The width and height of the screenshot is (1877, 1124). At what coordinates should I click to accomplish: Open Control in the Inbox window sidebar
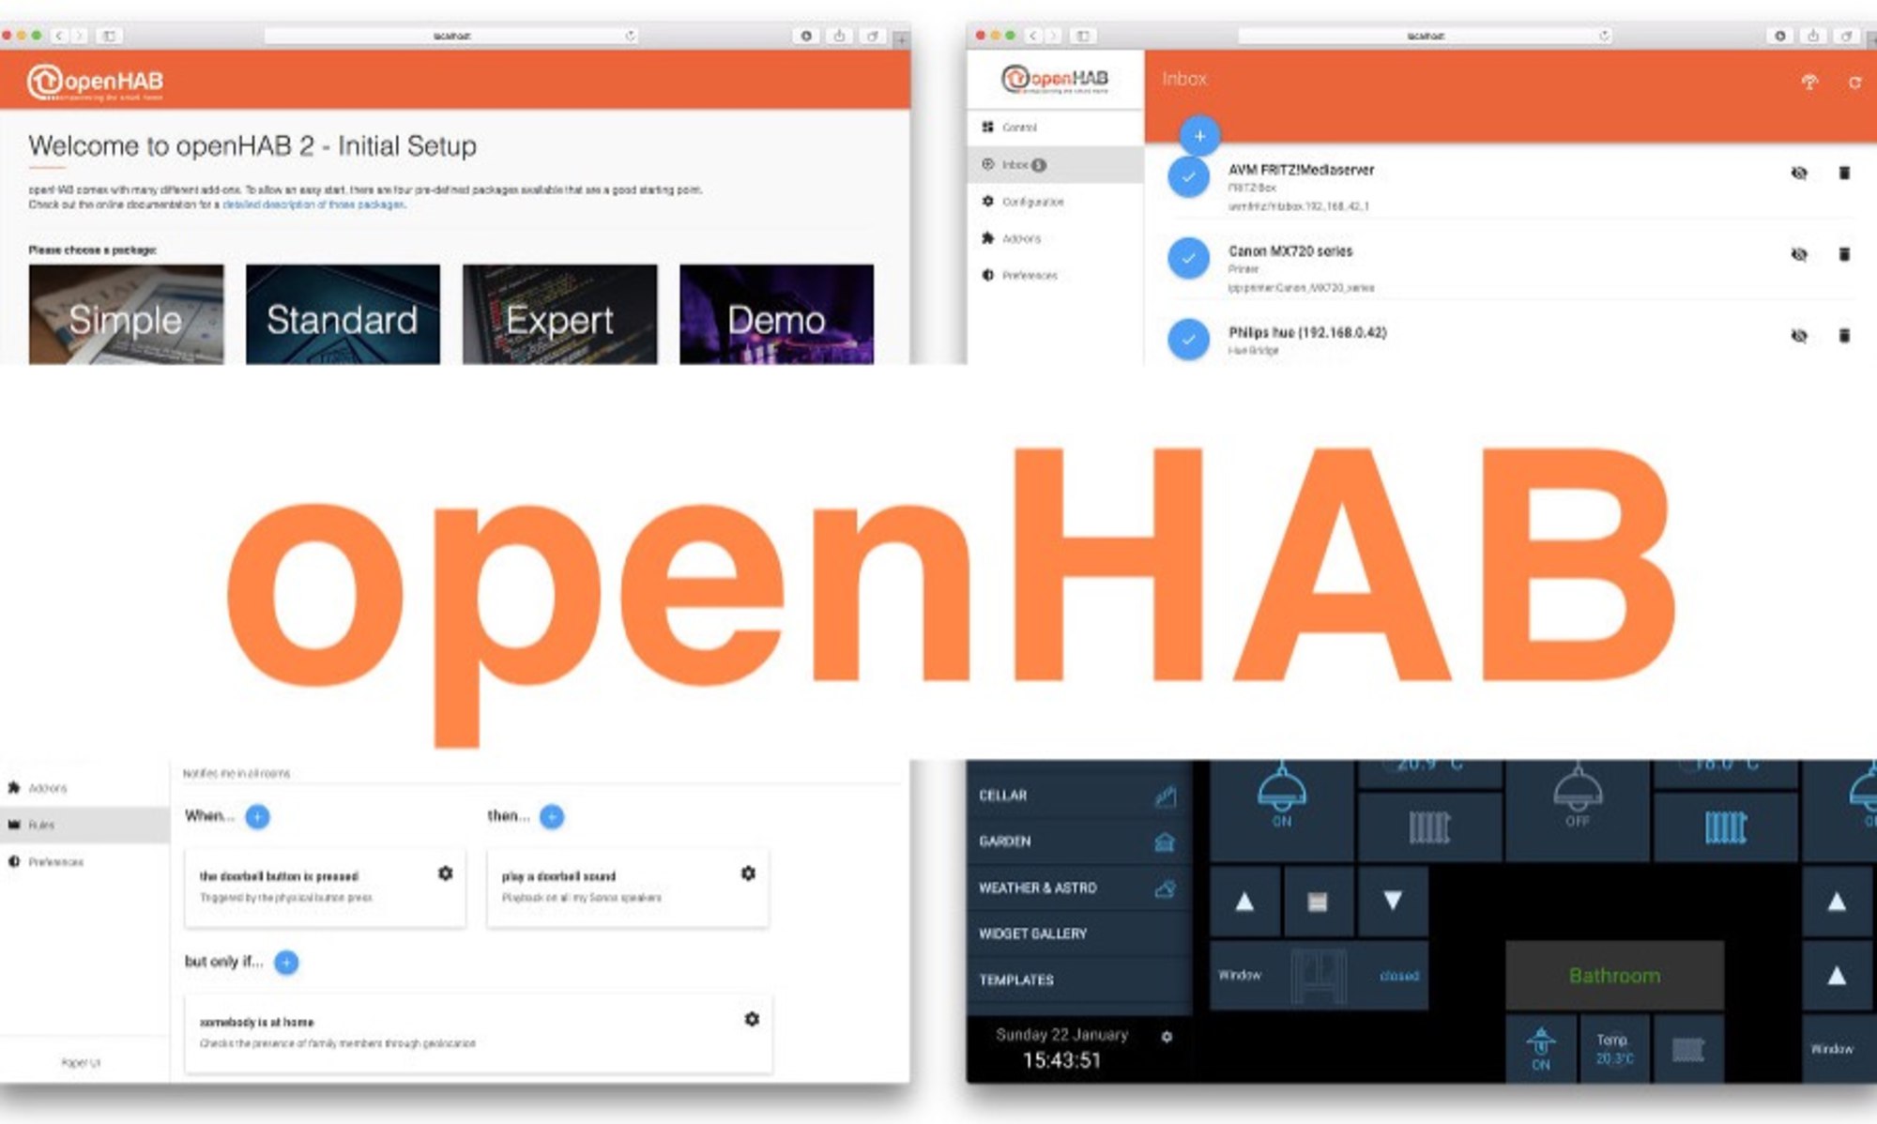(x=1055, y=128)
